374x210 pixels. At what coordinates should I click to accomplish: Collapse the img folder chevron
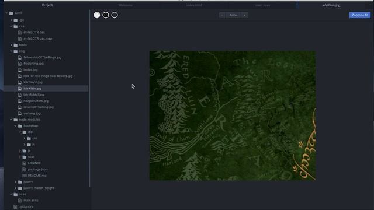[x=11, y=51]
